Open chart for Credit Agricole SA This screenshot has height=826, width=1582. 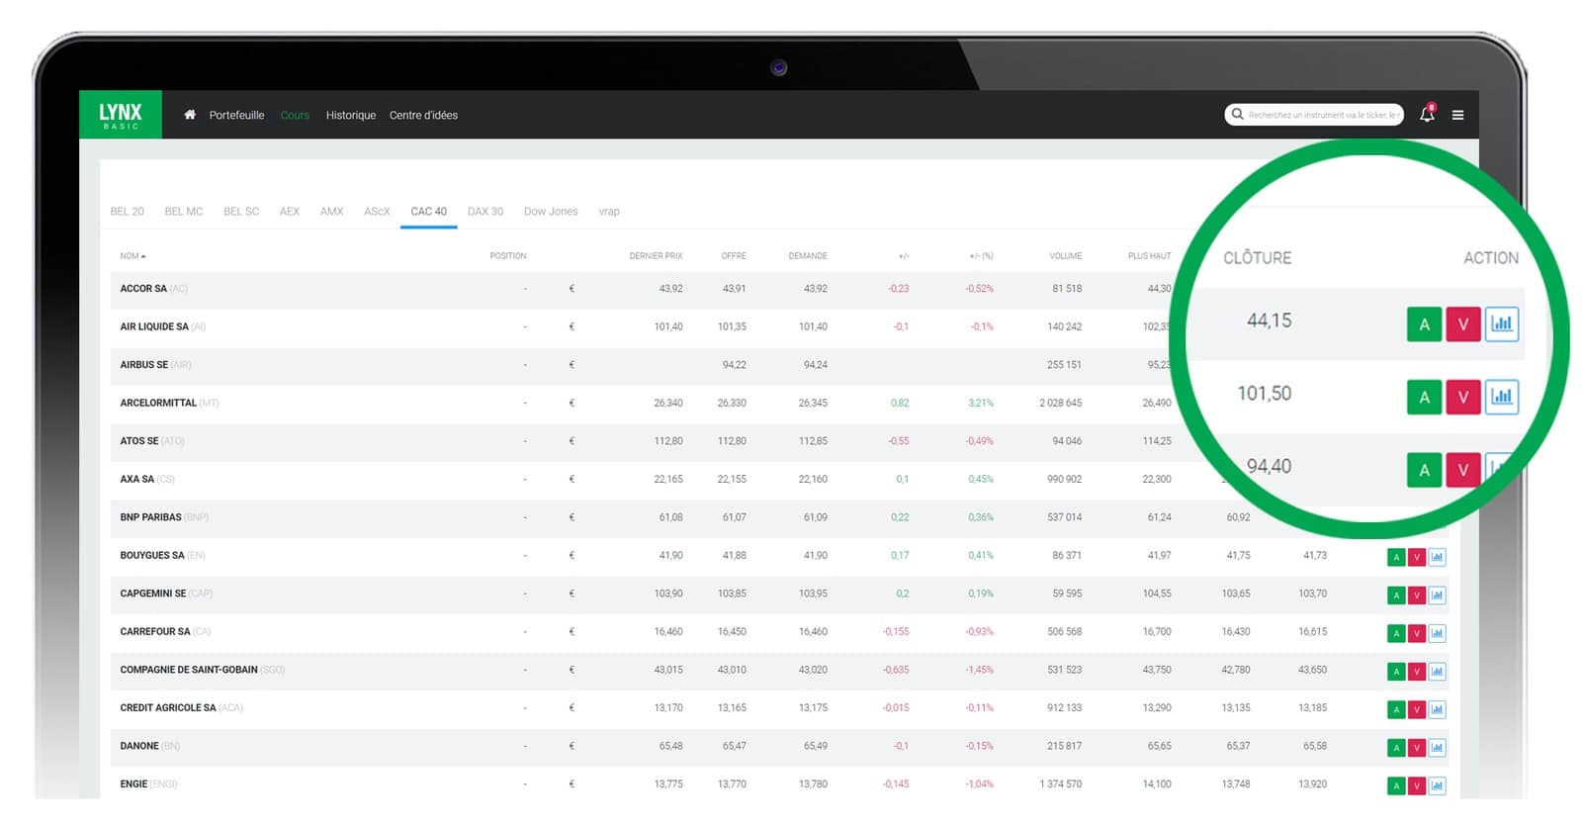1437,709
